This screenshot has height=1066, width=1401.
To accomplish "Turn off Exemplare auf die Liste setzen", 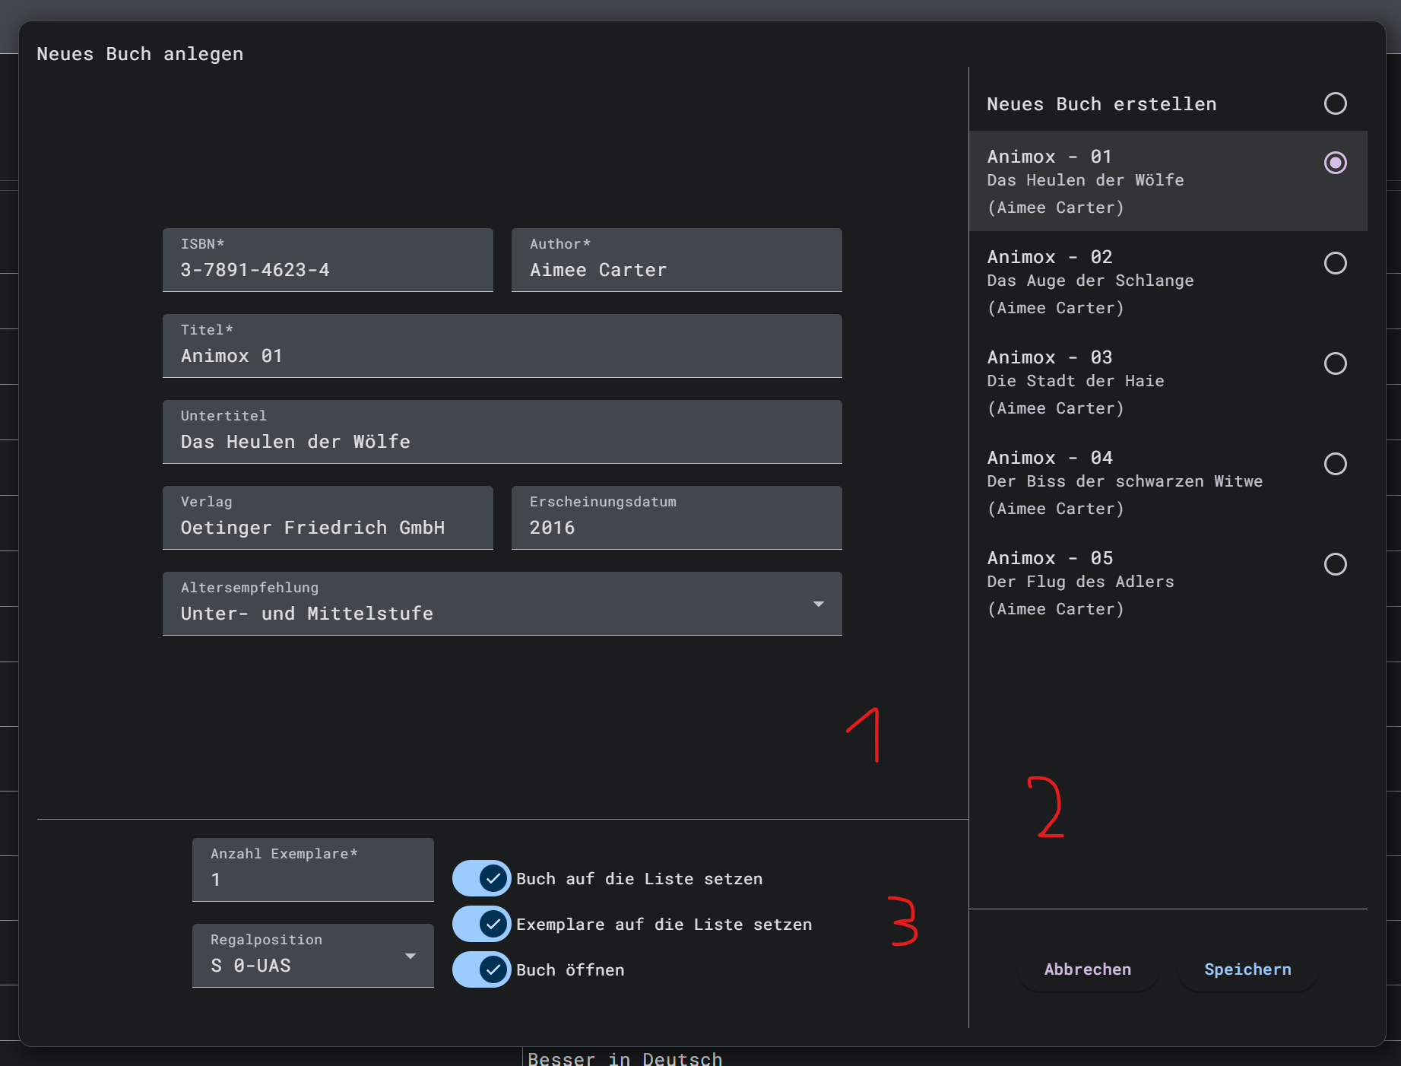I will tap(481, 924).
